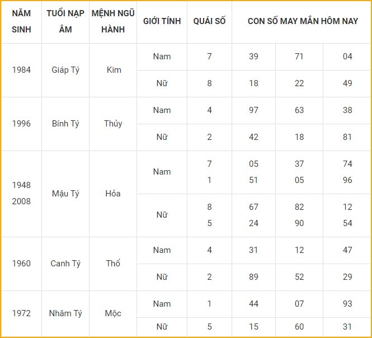Select the Giáp Tý cell
This screenshot has height=338, width=372.
[x=65, y=70]
